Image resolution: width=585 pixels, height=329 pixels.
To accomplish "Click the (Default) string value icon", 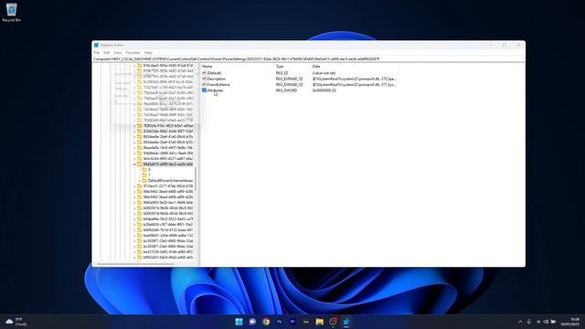I will click(204, 73).
